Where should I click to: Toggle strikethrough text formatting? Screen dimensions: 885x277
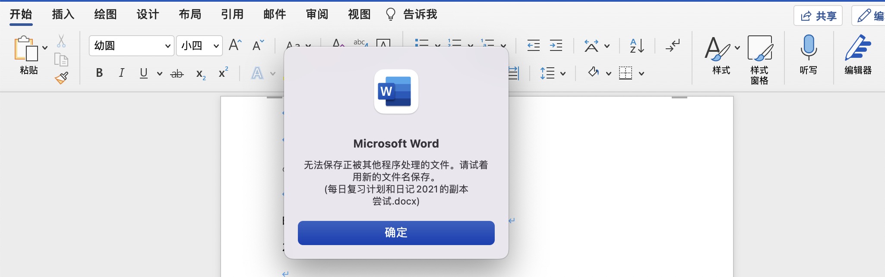click(x=177, y=74)
